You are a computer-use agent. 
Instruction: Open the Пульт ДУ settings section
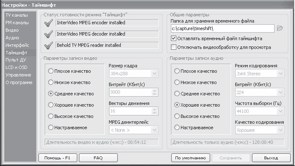point(15,60)
